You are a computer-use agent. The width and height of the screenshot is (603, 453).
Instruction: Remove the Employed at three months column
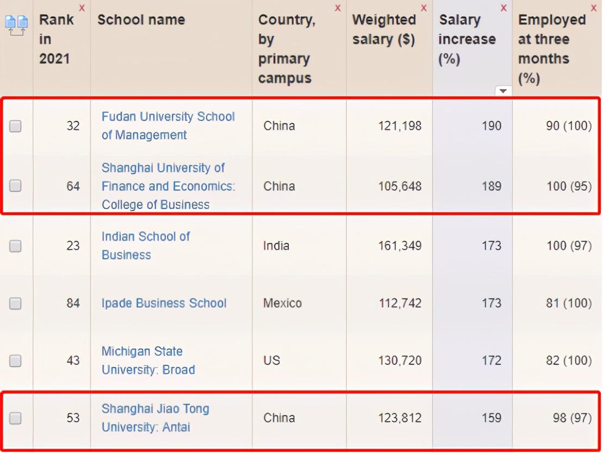[594, 8]
